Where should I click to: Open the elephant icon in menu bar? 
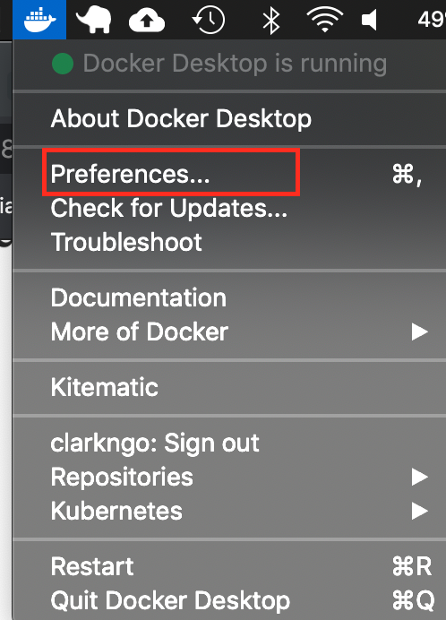(x=94, y=20)
